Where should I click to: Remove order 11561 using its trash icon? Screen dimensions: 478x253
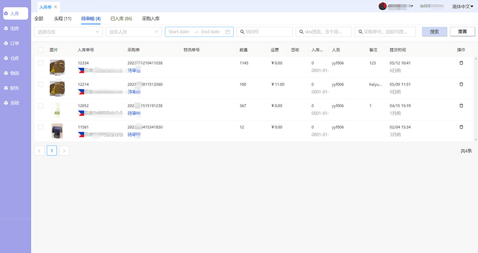461,127
